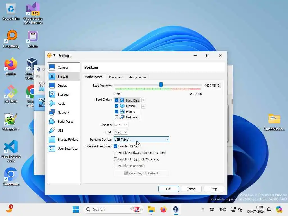The width and height of the screenshot is (288, 216).
Task: Launch Visual Studio 2022 Preview shortcut
Action: [33, 13]
